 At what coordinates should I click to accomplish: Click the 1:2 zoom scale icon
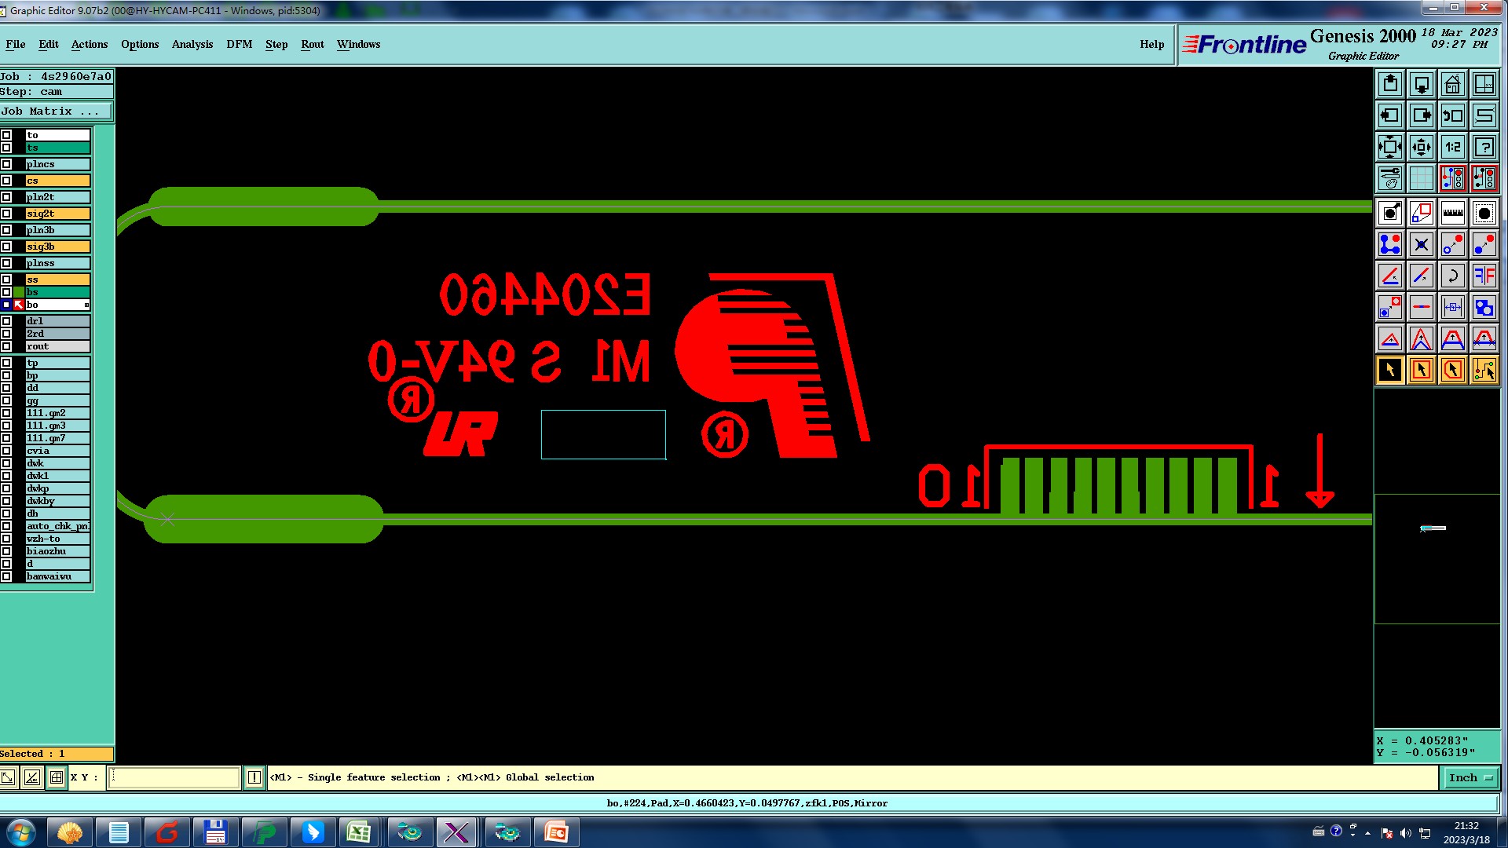1452,147
